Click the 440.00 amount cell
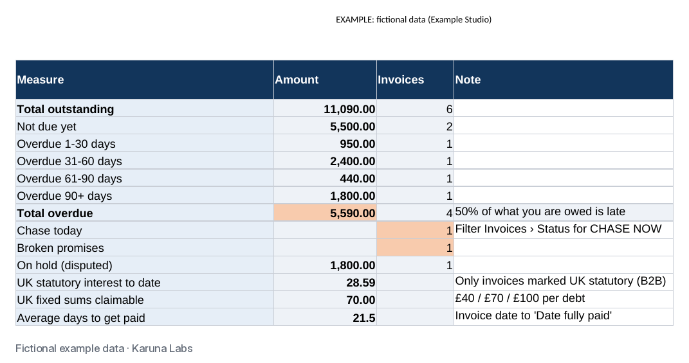The image size is (689, 363). pyautogui.click(x=325, y=178)
